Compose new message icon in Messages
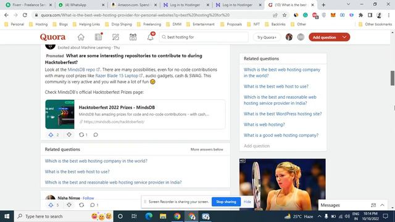This screenshot has width=395, height=222. (x=373, y=205)
